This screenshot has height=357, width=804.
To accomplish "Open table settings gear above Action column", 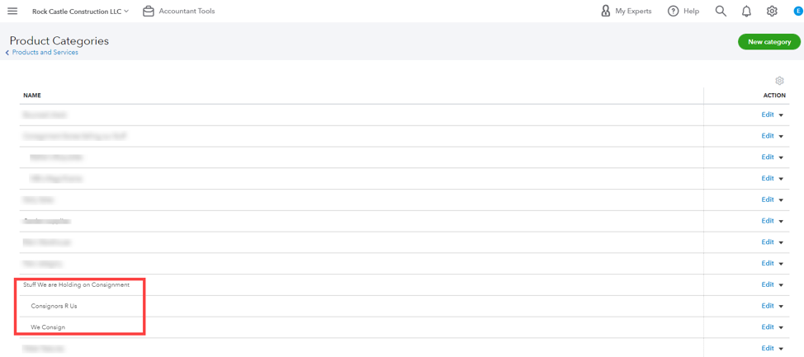I will (779, 81).
